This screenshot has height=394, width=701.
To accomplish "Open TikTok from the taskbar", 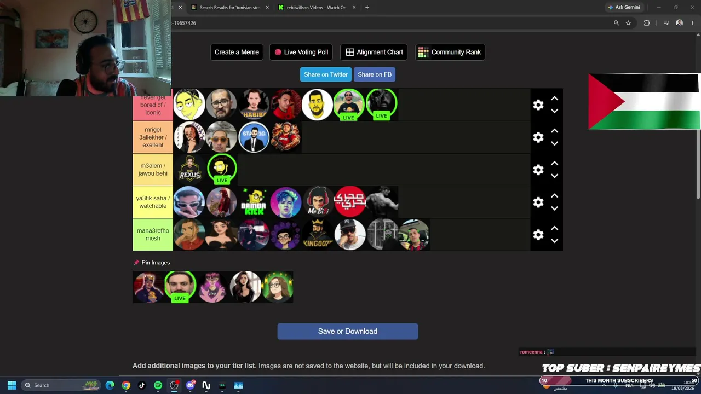I will pyautogui.click(x=142, y=385).
